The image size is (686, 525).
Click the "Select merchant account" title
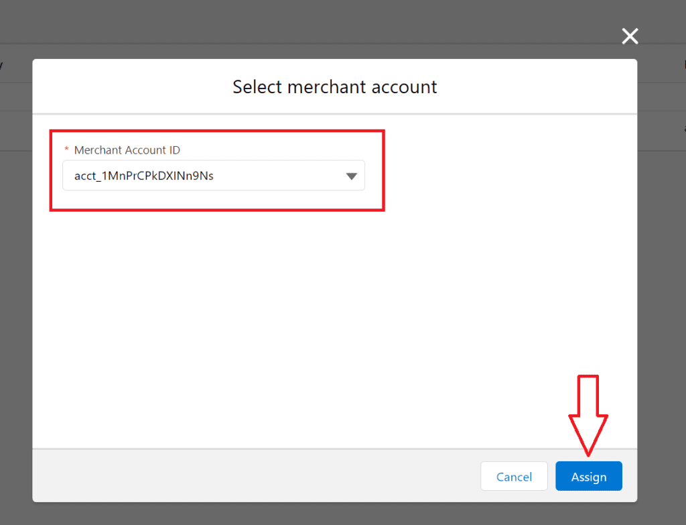(334, 86)
